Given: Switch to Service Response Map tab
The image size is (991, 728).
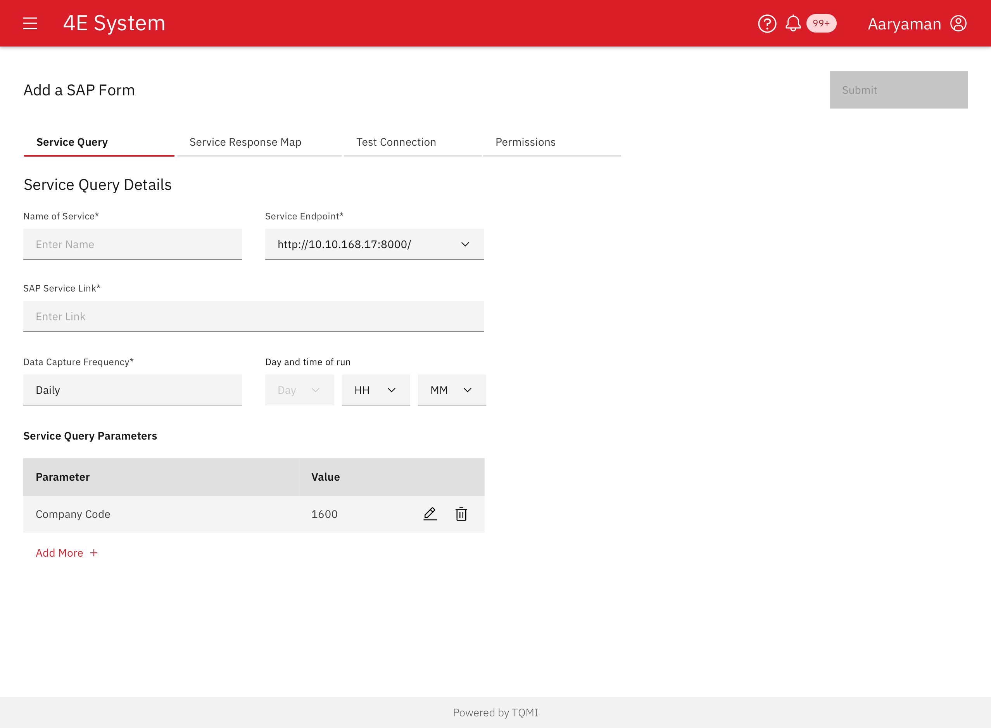Looking at the screenshot, I should pos(245,142).
